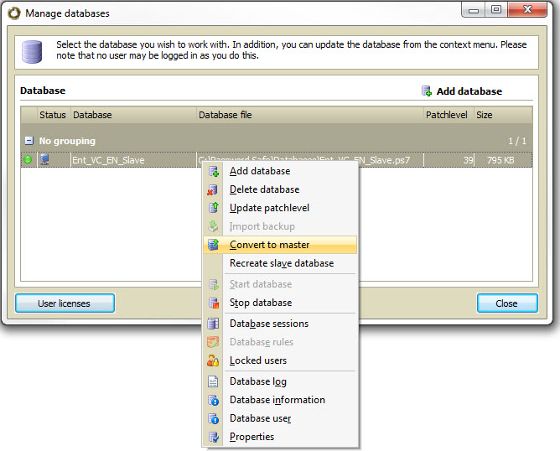The height and width of the screenshot is (451, 560).
Task: Click the Close button in dialog
Action: 507,303
